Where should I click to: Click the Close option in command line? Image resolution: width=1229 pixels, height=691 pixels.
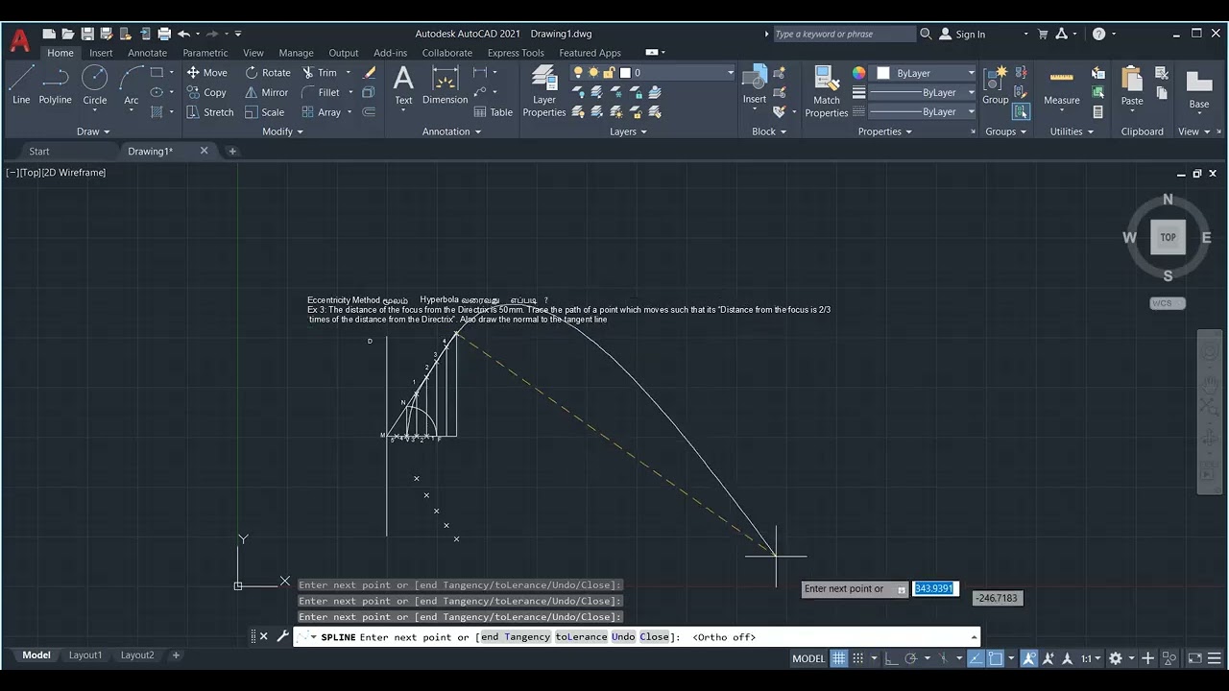pyautogui.click(x=654, y=637)
